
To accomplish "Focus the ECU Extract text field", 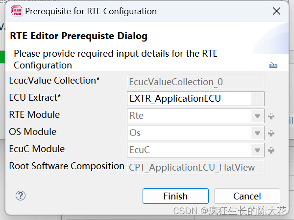I will (x=189, y=99).
